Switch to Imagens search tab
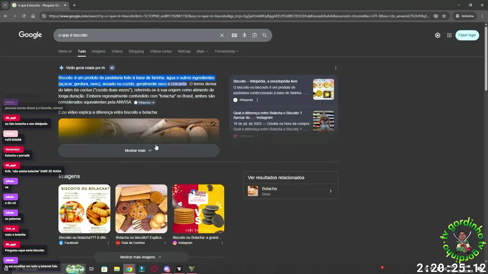This screenshot has width=488, height=274. (98, 51)
